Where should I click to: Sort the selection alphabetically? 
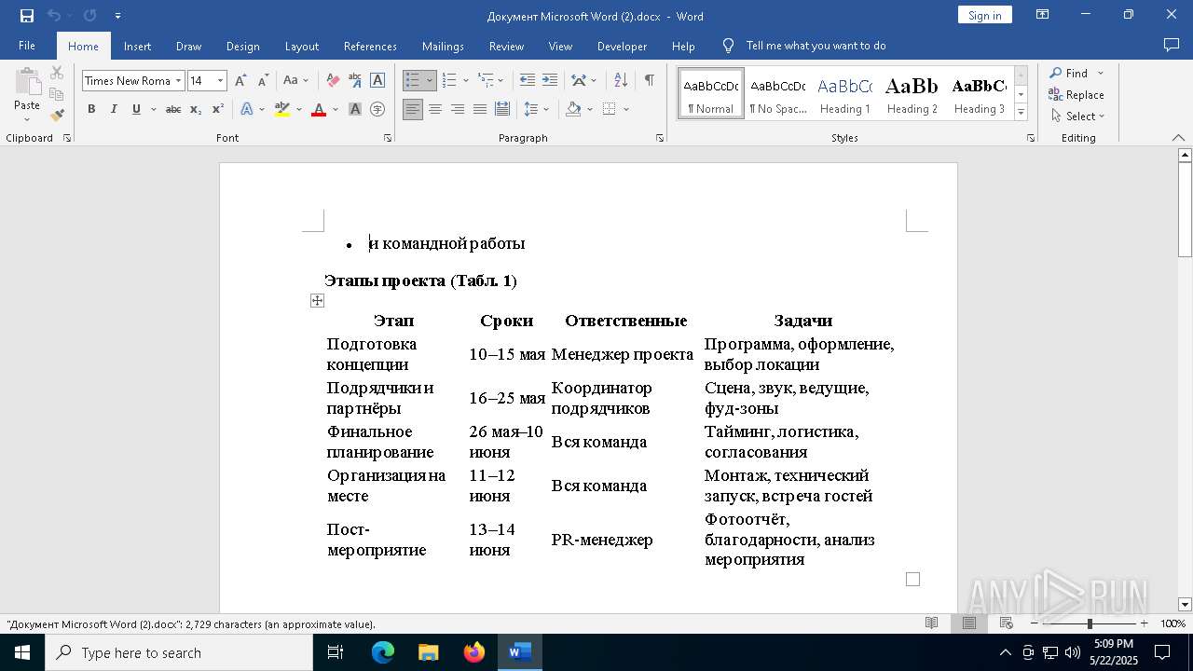pos(621,81)
